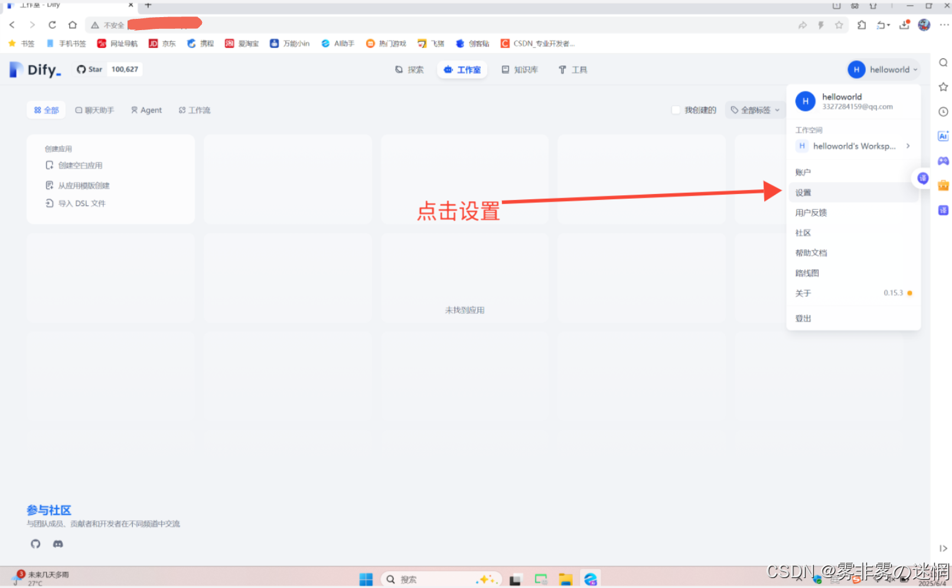Open 路线图 menu entry

pyautogui.click(x=853, y=273)
